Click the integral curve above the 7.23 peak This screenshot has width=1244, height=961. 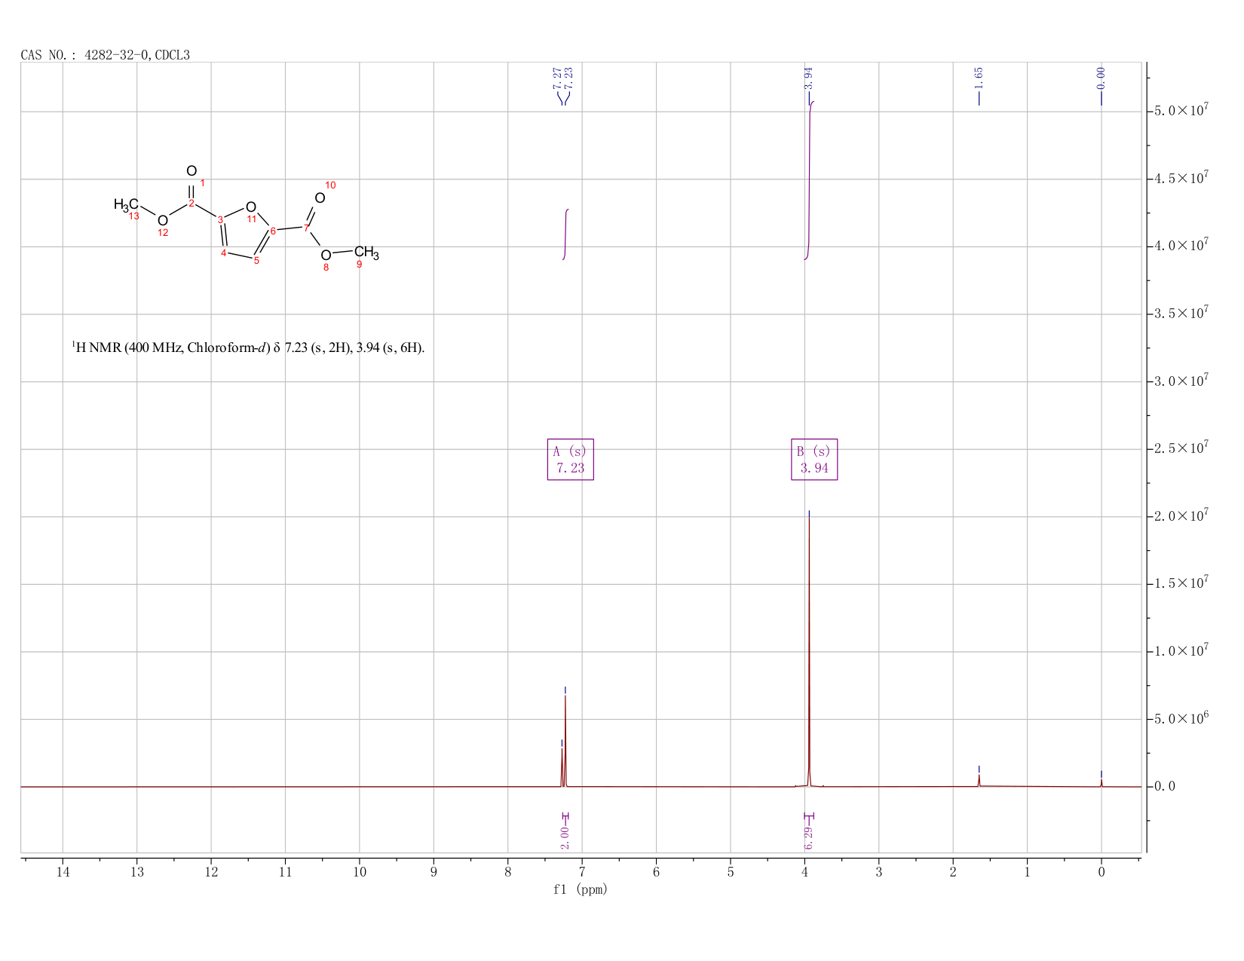coord(565,234)
